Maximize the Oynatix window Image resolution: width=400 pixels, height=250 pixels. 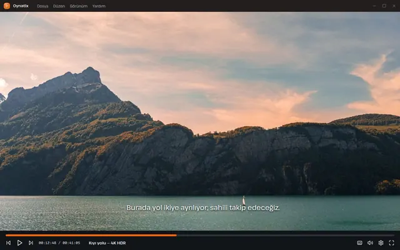pyautogui.click(x=384, y=6)
